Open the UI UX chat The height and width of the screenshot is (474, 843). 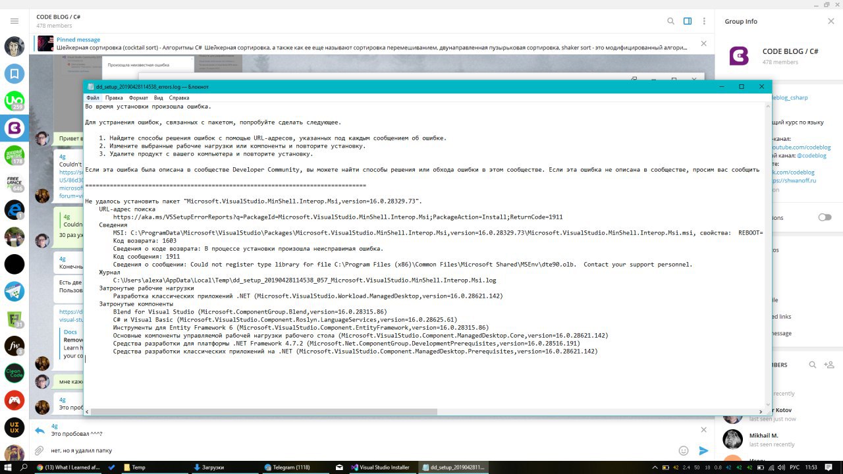tap(14, 427)
